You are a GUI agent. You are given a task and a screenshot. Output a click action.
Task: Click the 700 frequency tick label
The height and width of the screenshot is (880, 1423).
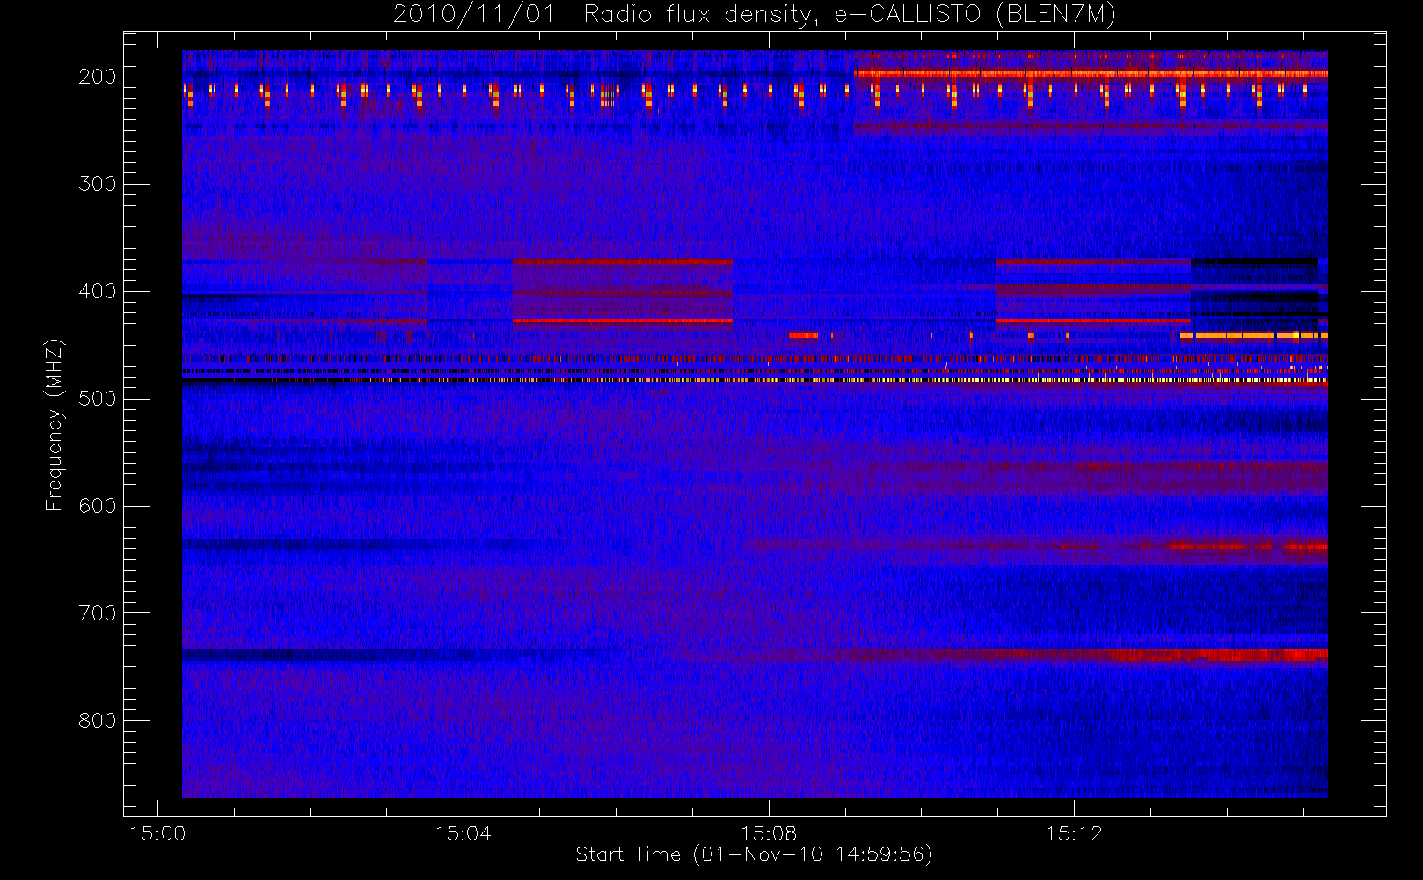click(x=98, y=613)
